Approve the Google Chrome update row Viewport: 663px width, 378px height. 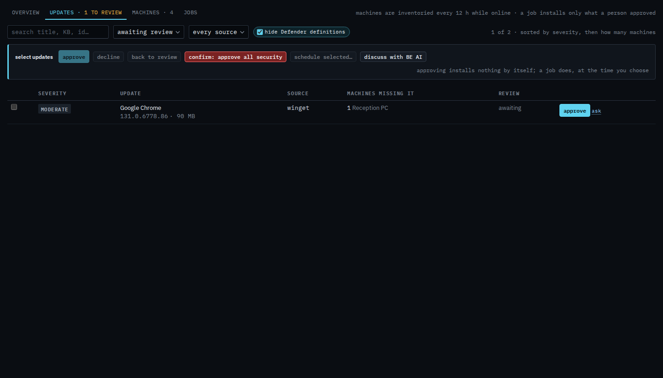(575, 111)
